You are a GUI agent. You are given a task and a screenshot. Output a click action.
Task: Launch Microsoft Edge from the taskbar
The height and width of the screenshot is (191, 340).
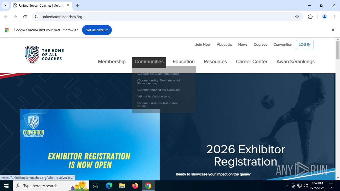coord(109,186)
